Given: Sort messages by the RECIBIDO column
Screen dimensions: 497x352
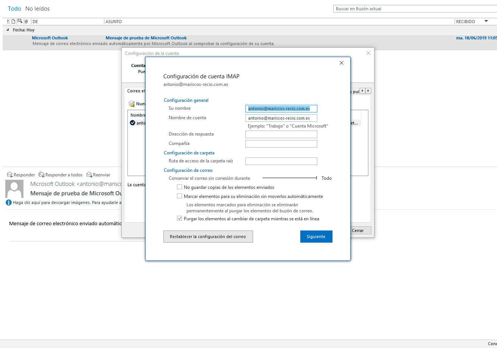Looking at the screenshot, I should coord(466,22).
